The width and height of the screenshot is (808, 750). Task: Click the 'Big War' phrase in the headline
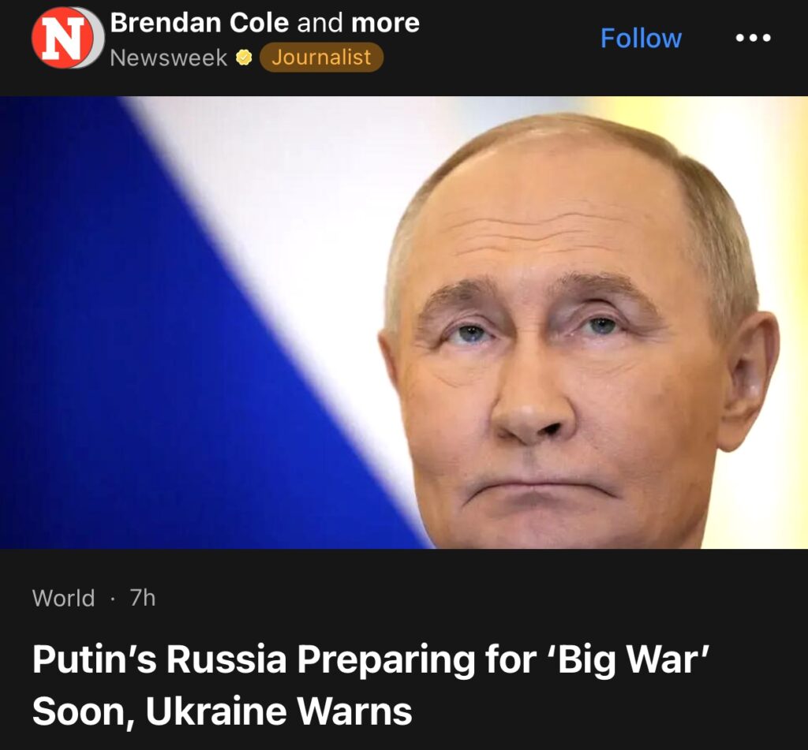[x=627, y=659]
